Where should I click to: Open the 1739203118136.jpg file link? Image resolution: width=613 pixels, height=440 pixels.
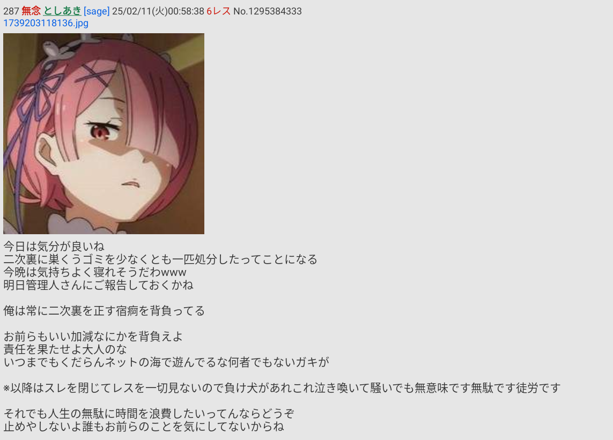46,23
